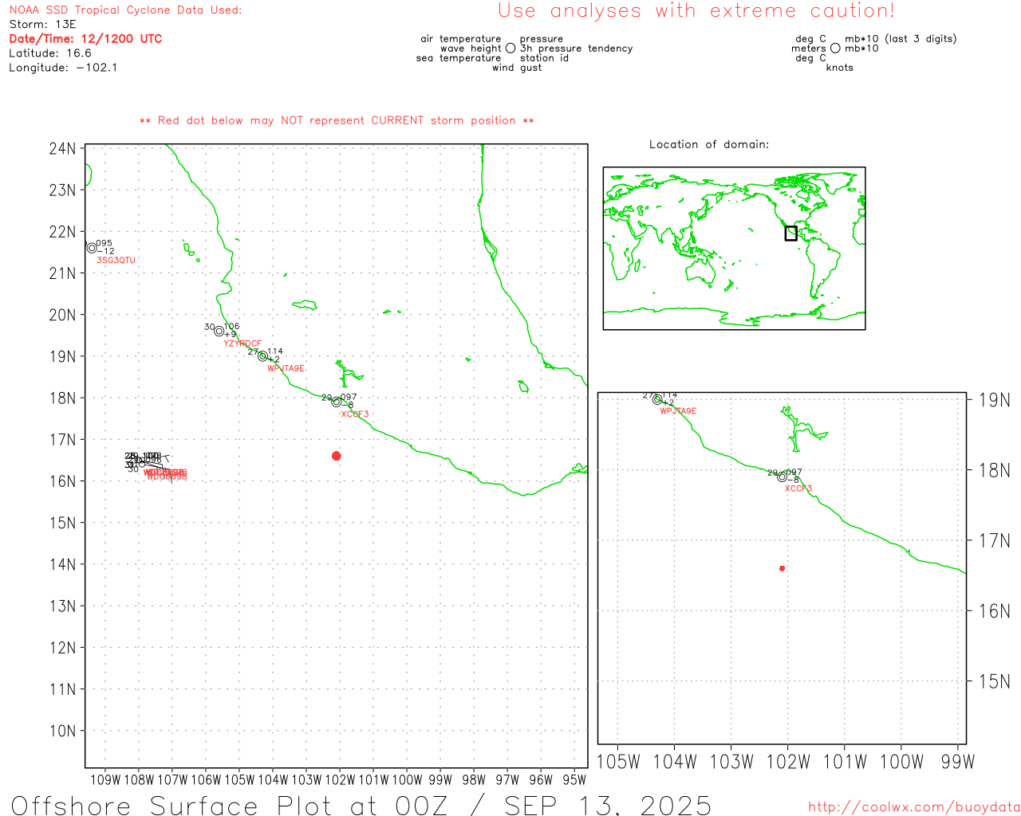
Task: Click the '3h pressure tendency' legend label
Action: [x=577, y=49]
